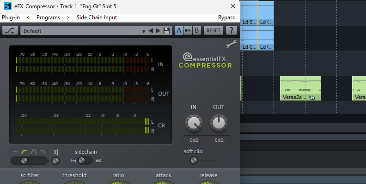366x184 pixels.
Task: Open settings via the wrench icon
Action: pos(231,45)
